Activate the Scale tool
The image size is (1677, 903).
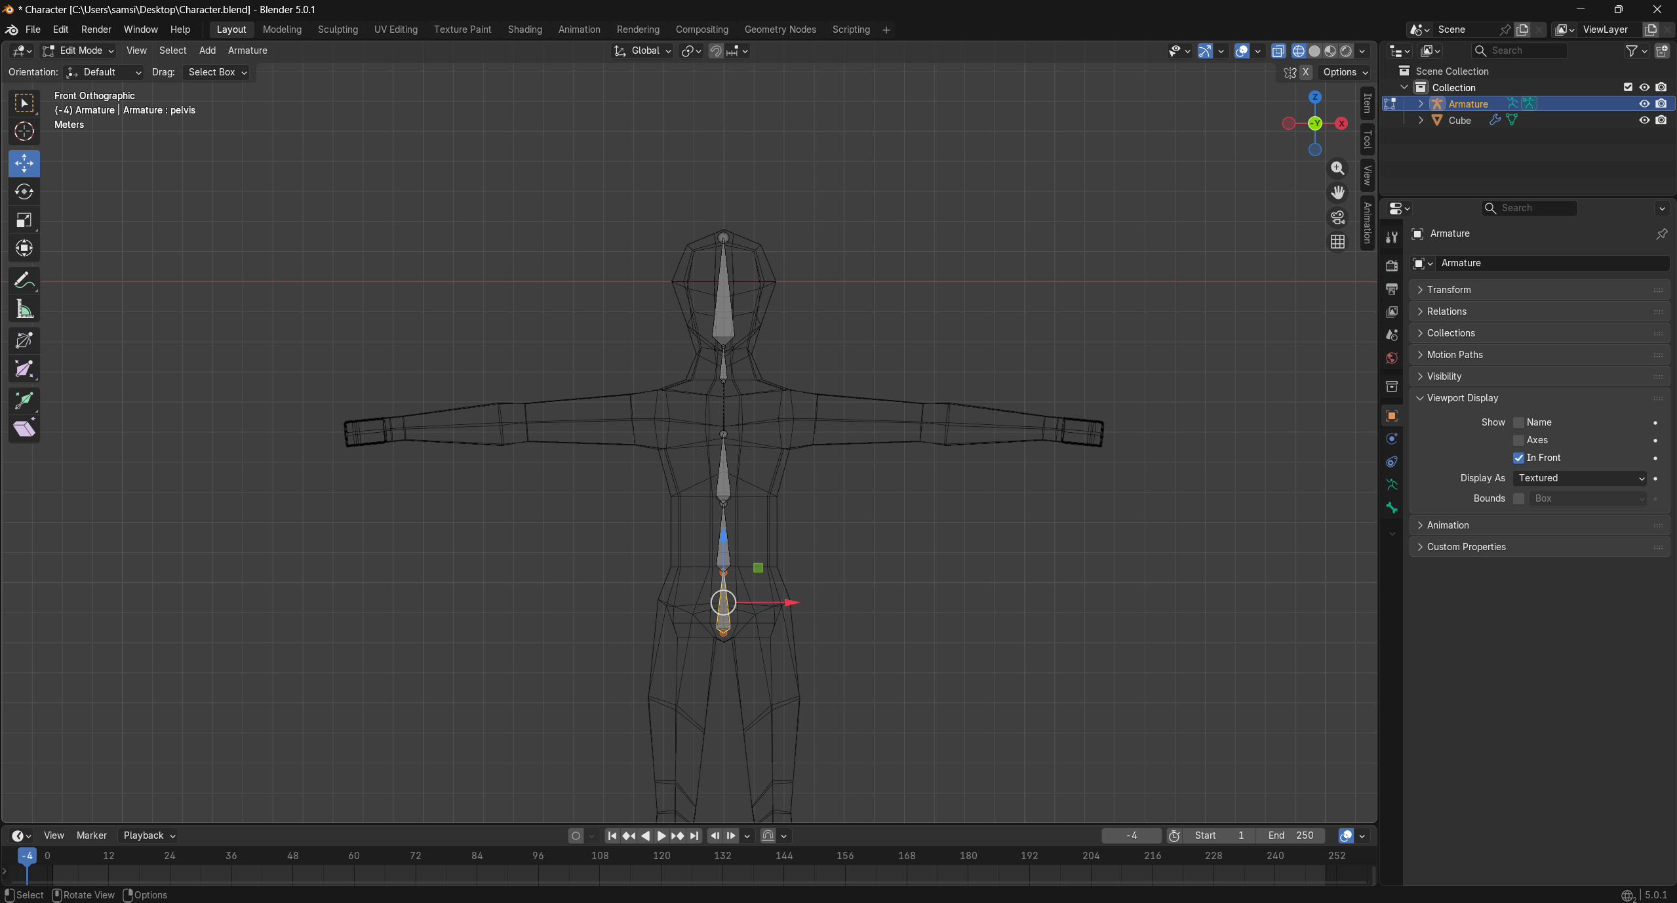(24, 220)
